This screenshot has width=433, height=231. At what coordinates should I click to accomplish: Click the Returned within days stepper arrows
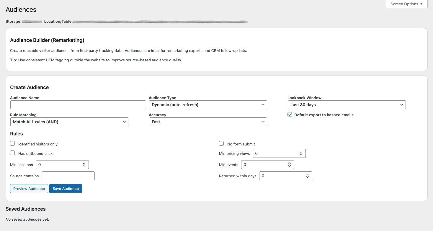pyautogui.click(x=307, y=176)
